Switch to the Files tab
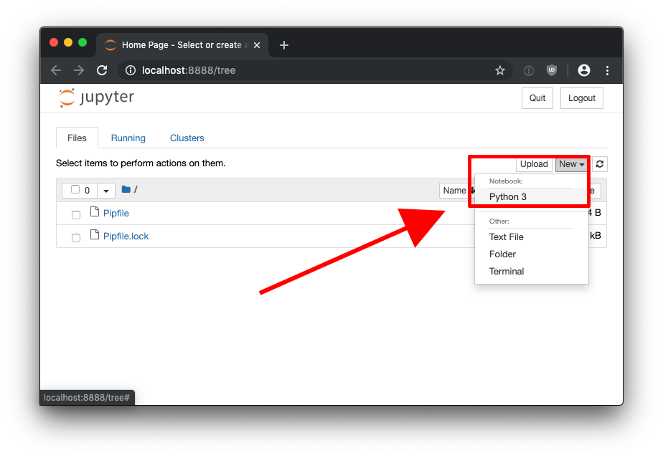Viewport: 663px width, 458px height. pos(77,138)
